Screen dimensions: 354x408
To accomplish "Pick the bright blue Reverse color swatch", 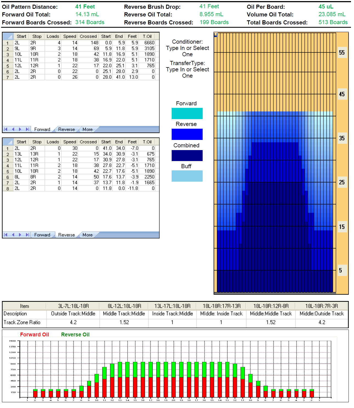I will 187,134.
